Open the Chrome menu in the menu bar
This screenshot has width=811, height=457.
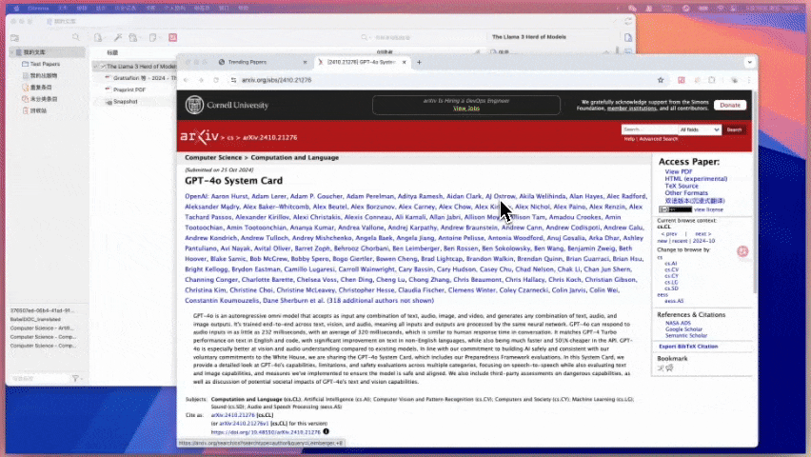coord(38,9)
